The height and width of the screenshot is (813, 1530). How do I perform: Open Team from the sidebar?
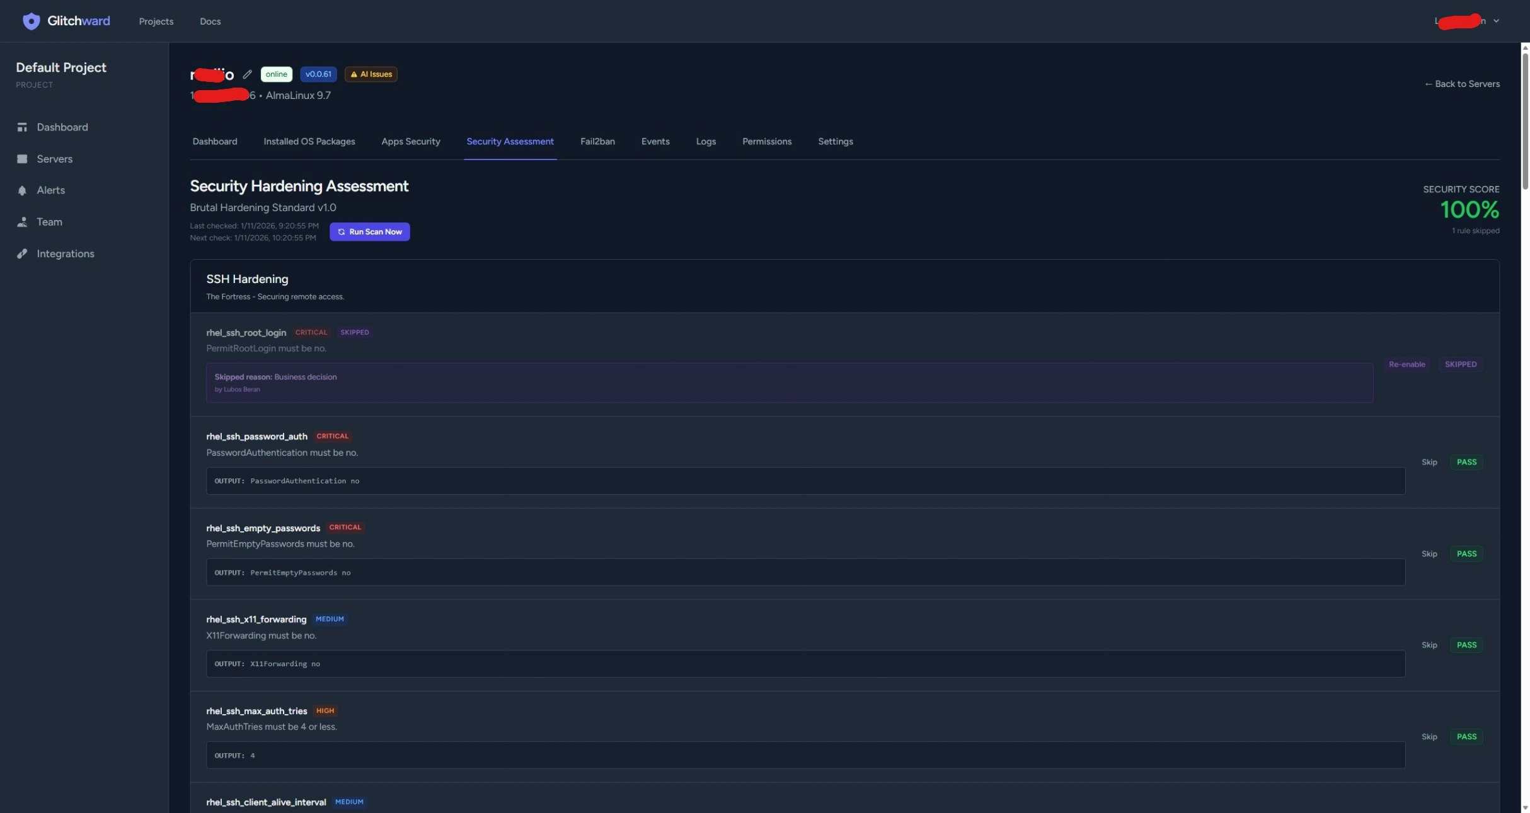[49, 222]
